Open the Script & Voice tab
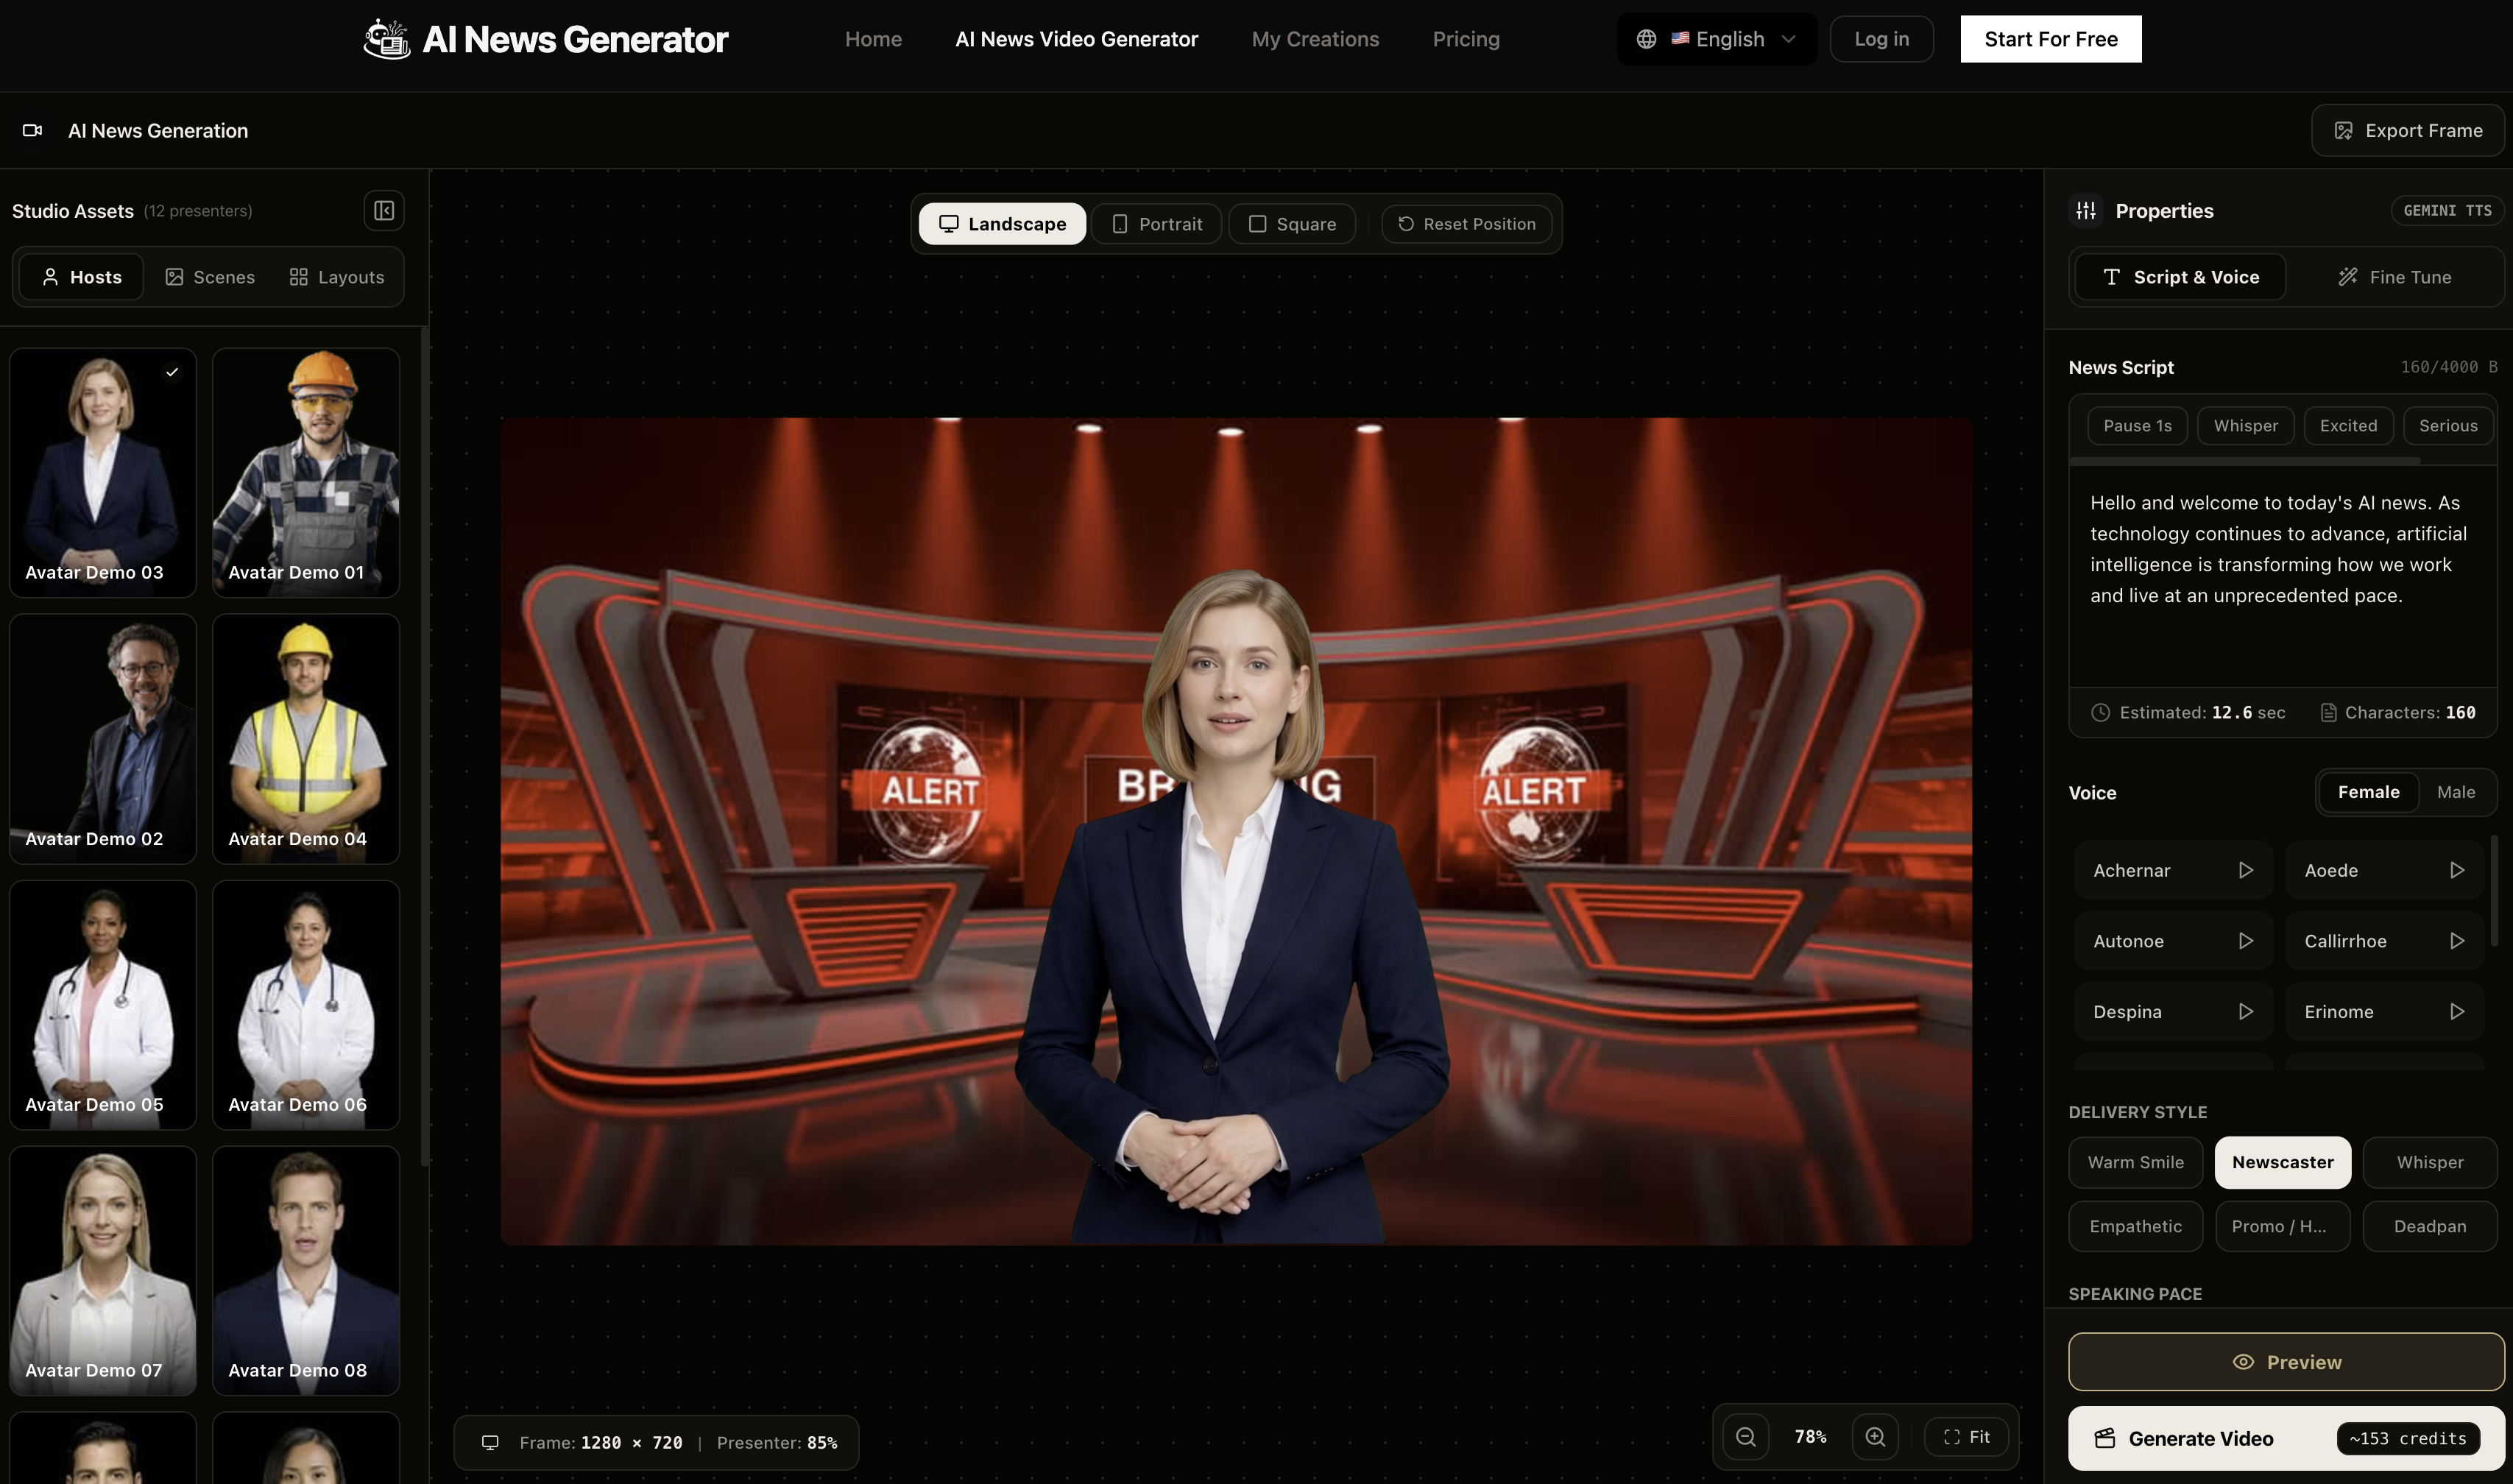Viewport: 2513px width, 1484px height. point(2180,277)
